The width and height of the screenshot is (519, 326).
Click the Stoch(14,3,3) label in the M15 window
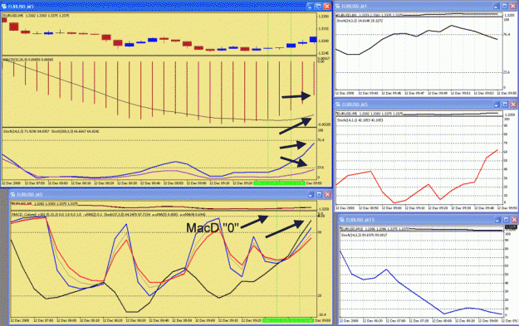click(364, 235)
